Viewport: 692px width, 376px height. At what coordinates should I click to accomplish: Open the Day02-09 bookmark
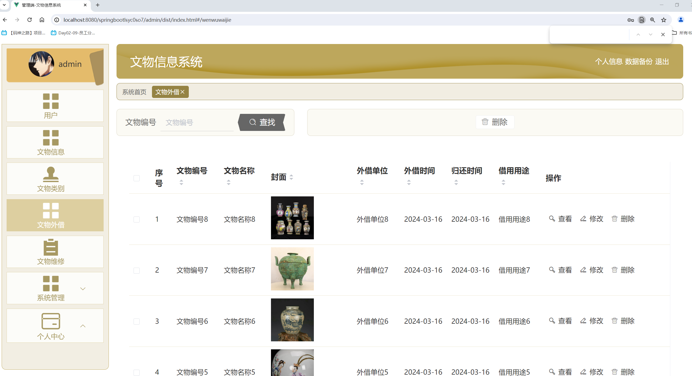[73, 33]
